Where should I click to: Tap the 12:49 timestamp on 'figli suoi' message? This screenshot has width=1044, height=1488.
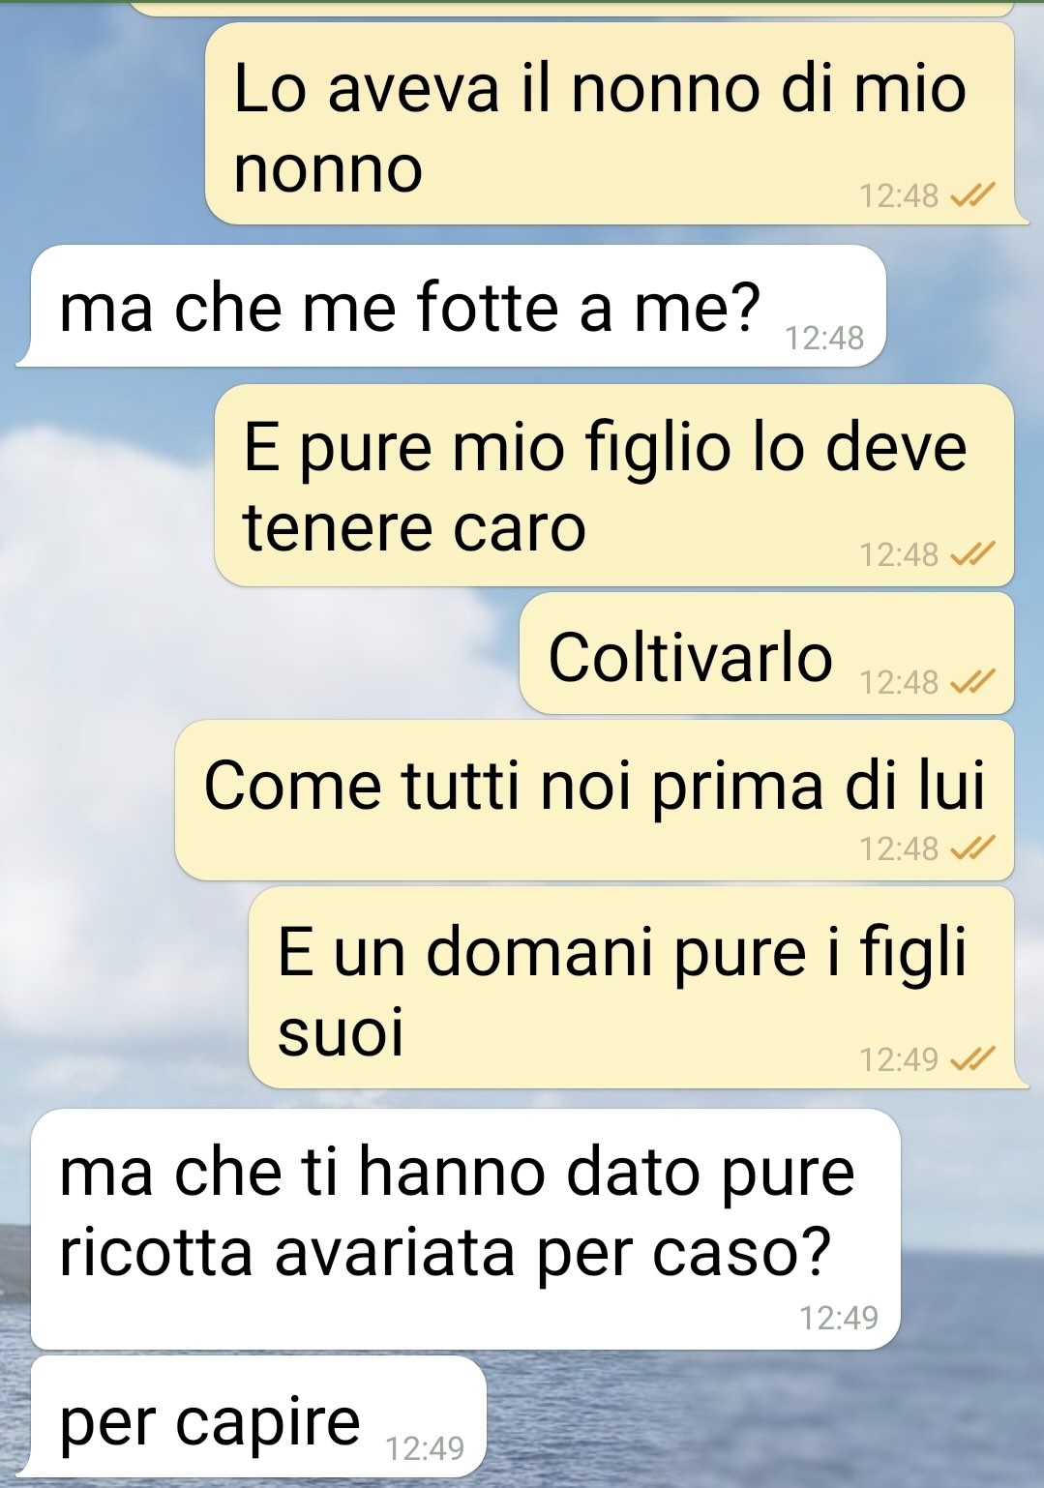click(899, 1060)
